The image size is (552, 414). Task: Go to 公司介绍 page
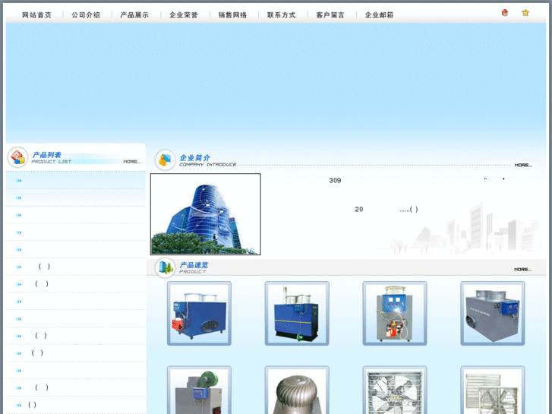point(86,14)
